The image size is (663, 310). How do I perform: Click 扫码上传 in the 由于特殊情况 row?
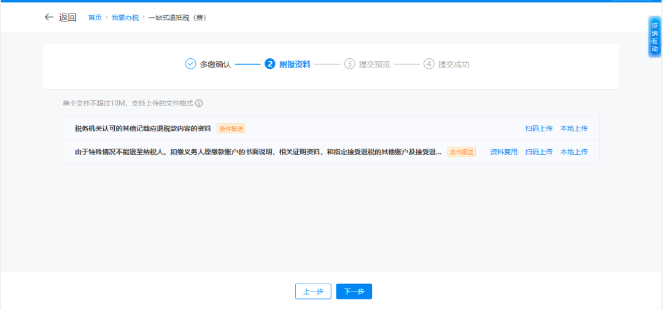click(539, 152)
